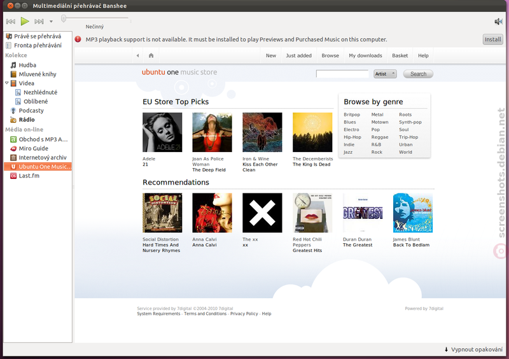This screenshot has height=359, width=509.
Task: Open the Artist search type dropdown
Action: pos(385,74)
